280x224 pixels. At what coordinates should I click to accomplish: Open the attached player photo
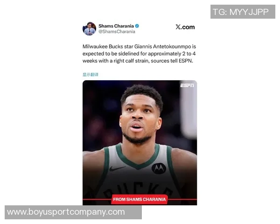click(x=140, y=143)
